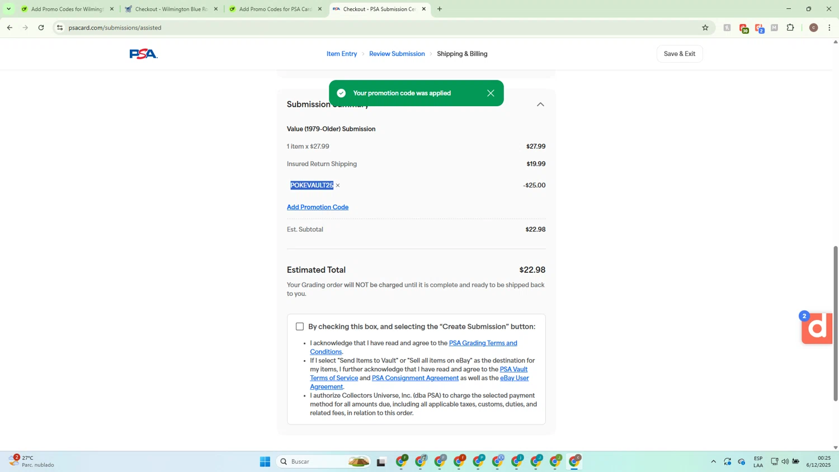839x472 pixels.
Task: Open a new browser tab
Action: [x=440, y=9]
